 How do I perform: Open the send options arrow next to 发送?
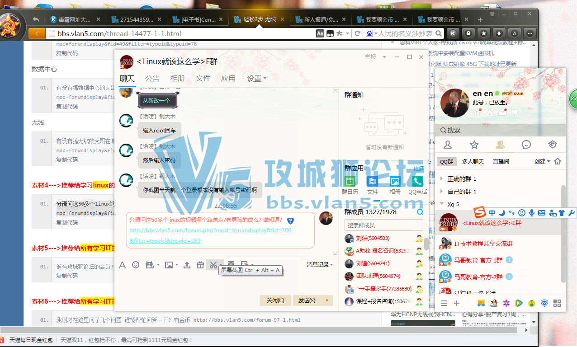pos(327,300)
